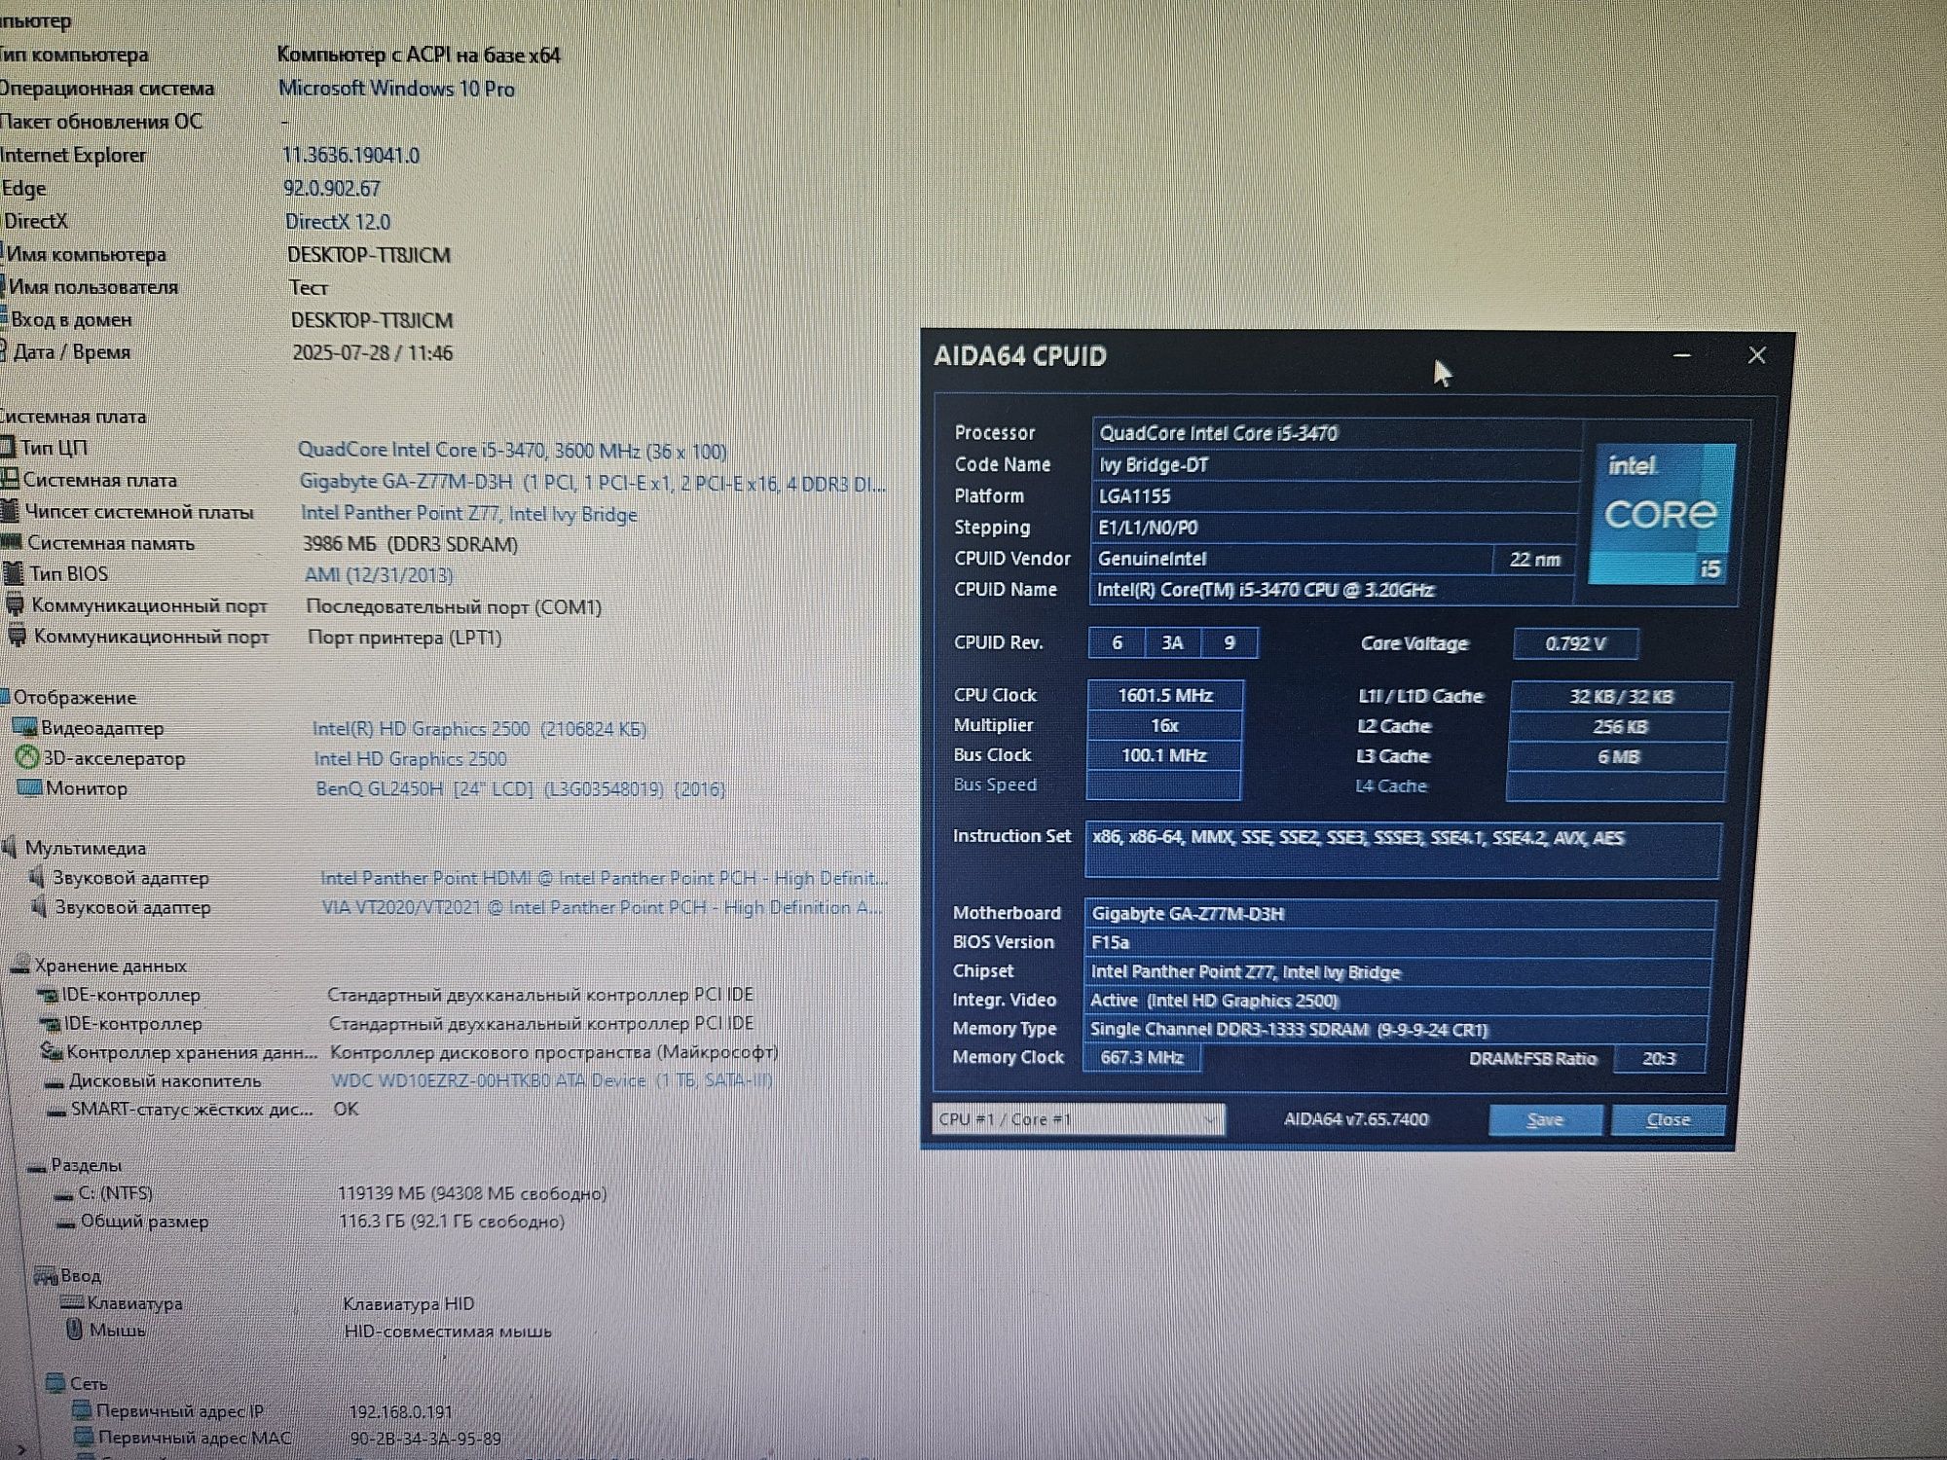Click the Intel Core i5 logo in CPUID window
Screen dimensions: 1947x1460
(x=1662, y=513)
